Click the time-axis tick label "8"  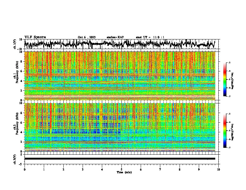(x=180, y=170)
